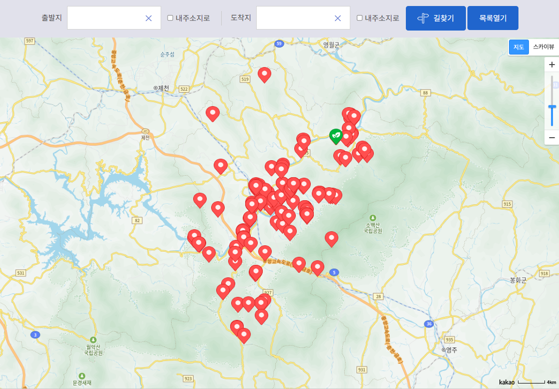The height and width of the screenshot is (389, 559).
Task: Click the green leaf marker on map
Action: (x=336, y=136)
